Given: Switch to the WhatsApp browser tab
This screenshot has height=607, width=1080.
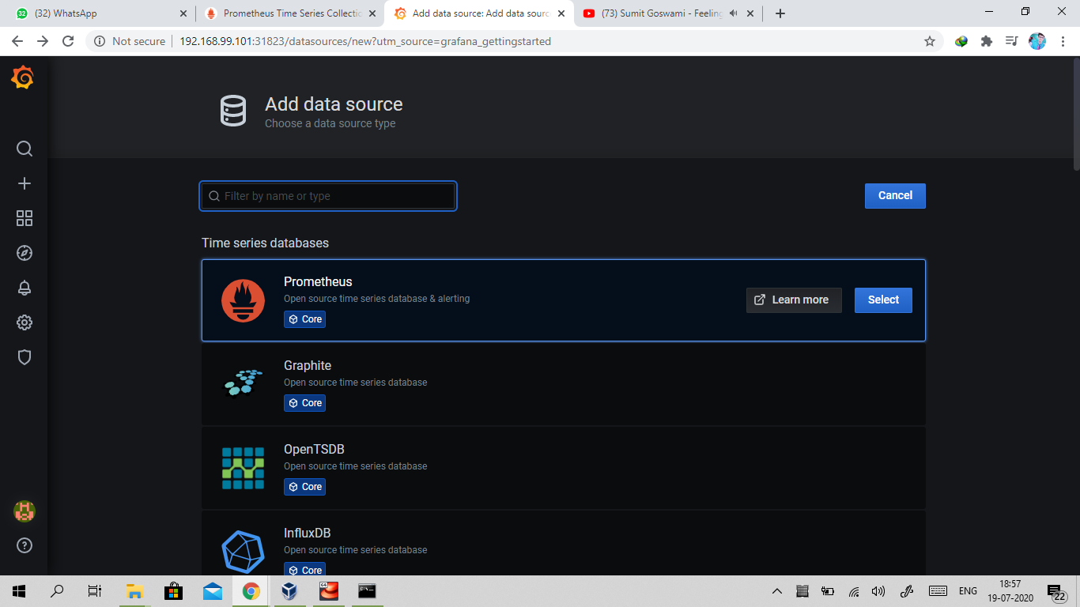Looking at the screenshot, I should 95,13.
